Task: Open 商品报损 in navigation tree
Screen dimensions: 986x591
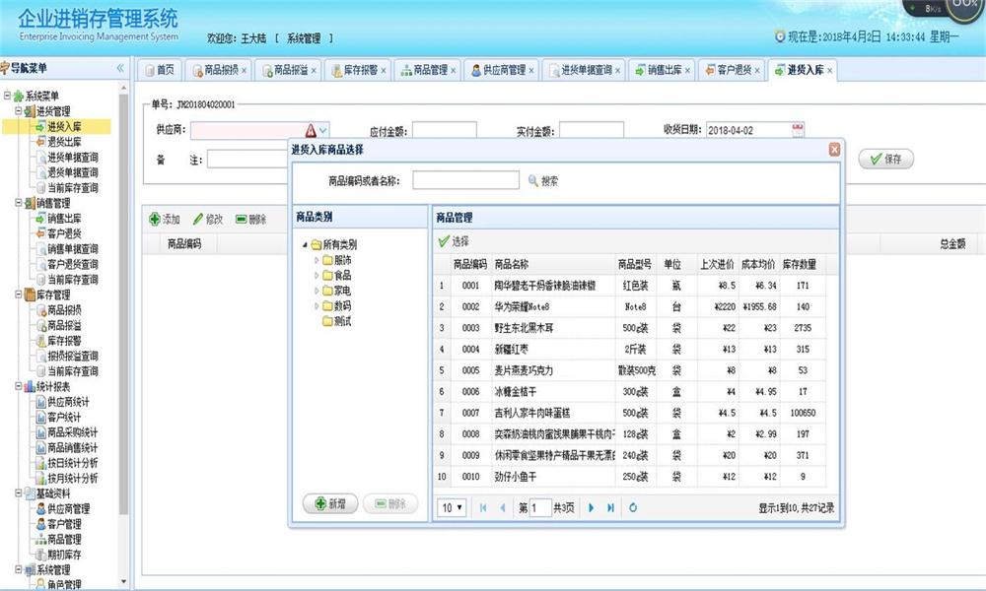Action: click(x=59, y=310)
